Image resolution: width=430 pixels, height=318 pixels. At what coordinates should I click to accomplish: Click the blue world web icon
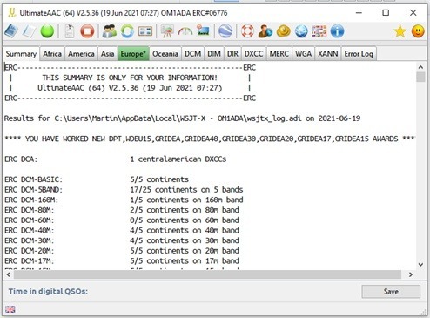301,31
